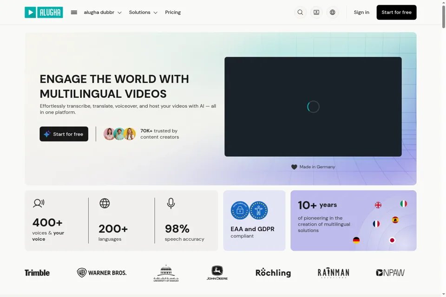Screen dimensions: 446x297
Task: Click the '98%' speech accuracy statistic
Action: click(x=177, y=229)
